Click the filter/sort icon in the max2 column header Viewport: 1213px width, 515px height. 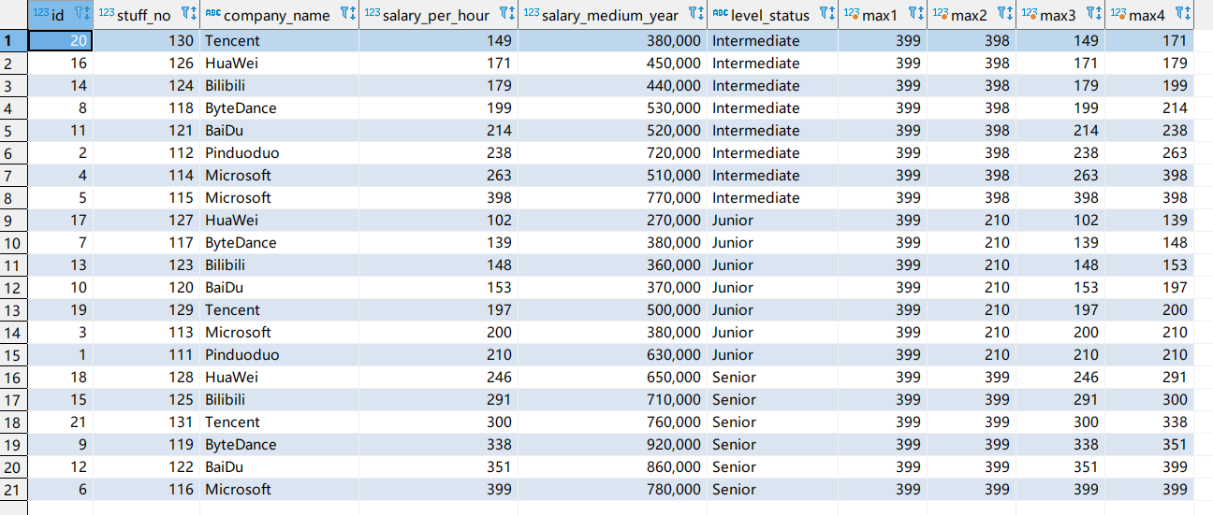tap(1004, 14)
